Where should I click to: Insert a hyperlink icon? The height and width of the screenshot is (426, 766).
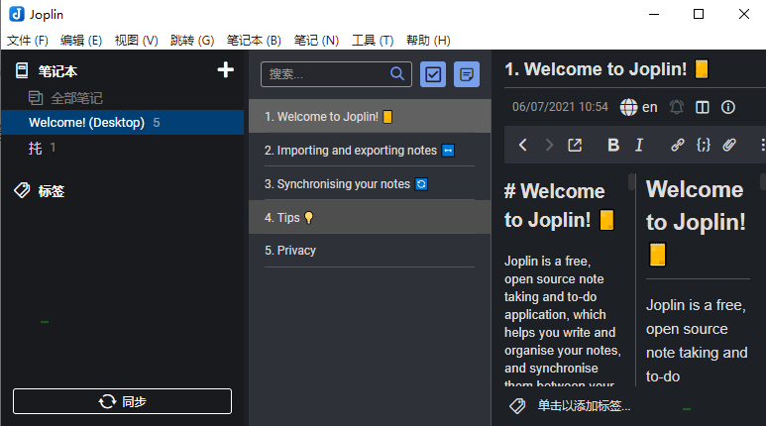677,145
